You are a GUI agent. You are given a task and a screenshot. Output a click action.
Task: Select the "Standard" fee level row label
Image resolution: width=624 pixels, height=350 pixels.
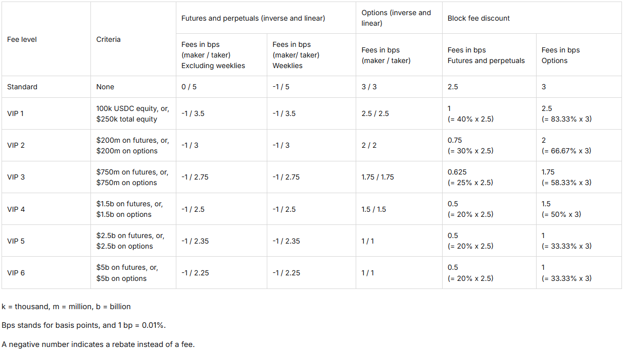[22, 87]
